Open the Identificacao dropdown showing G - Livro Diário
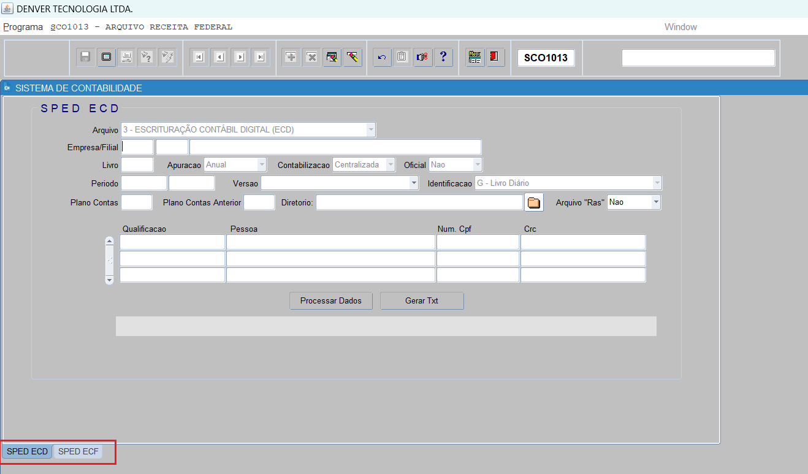Viewport: 808px width, 474px height. click(657, 183)
